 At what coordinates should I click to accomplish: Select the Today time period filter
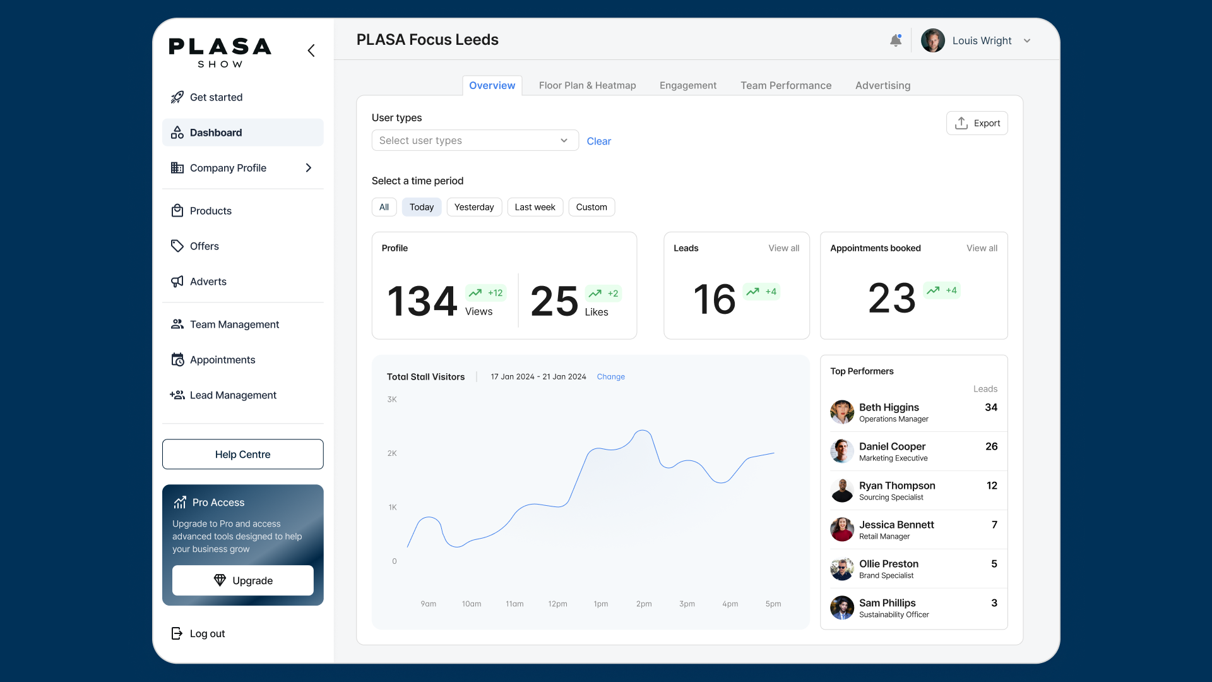pos(421,207)
